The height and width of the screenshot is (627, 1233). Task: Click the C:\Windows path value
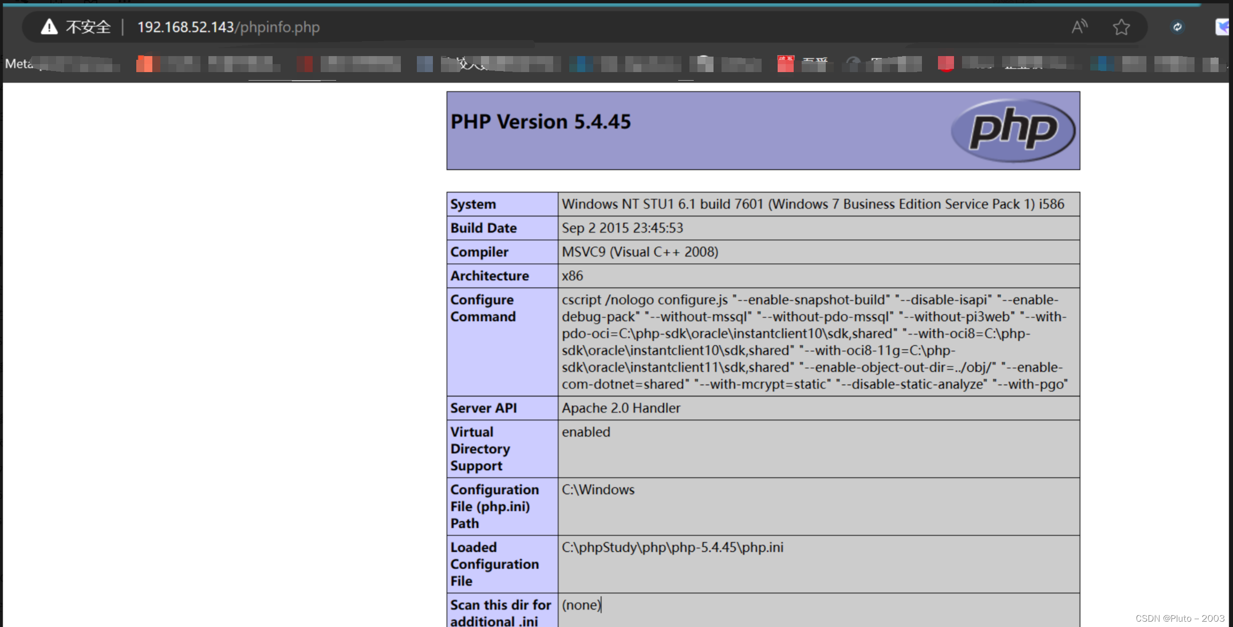(x=598, y=490)
